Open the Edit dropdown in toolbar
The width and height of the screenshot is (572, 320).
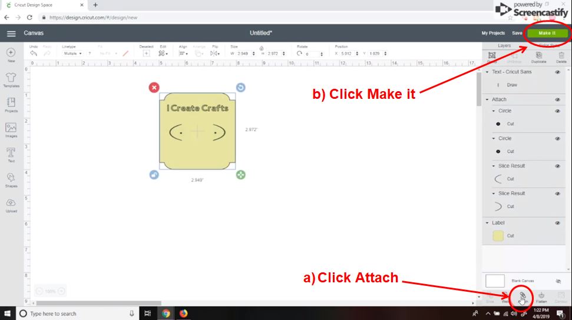pyautogui.click(x=163, y=54)
